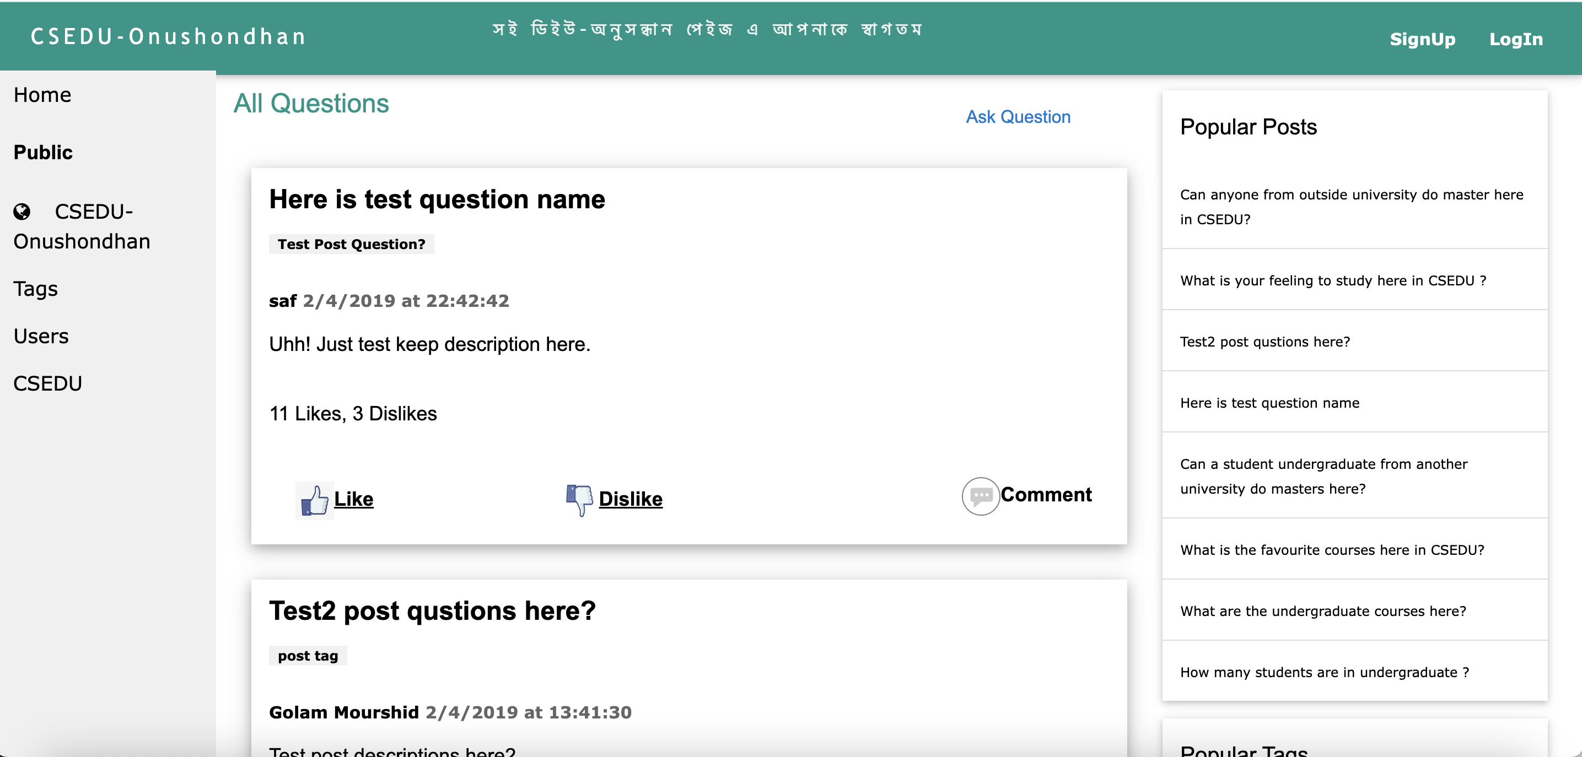The height and width of the screenshot is (757, 1582).
Task: Click the globe icon beside CSEDU-Onushondhan
Action: tap(22, 212)
